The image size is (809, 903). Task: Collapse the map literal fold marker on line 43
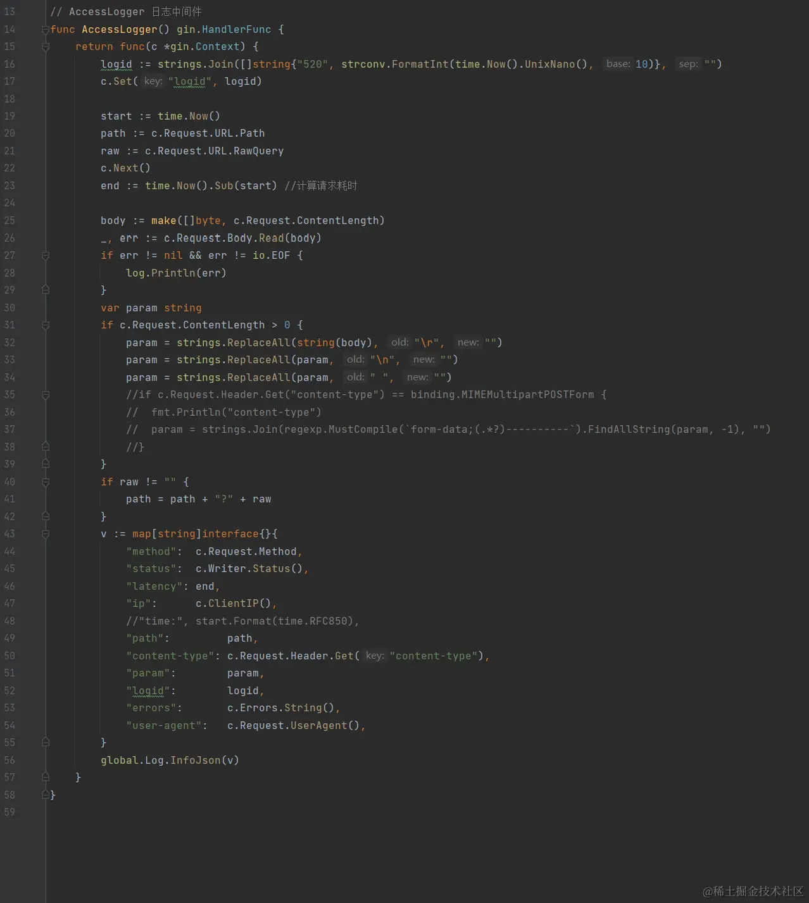[x=46, y=534]
